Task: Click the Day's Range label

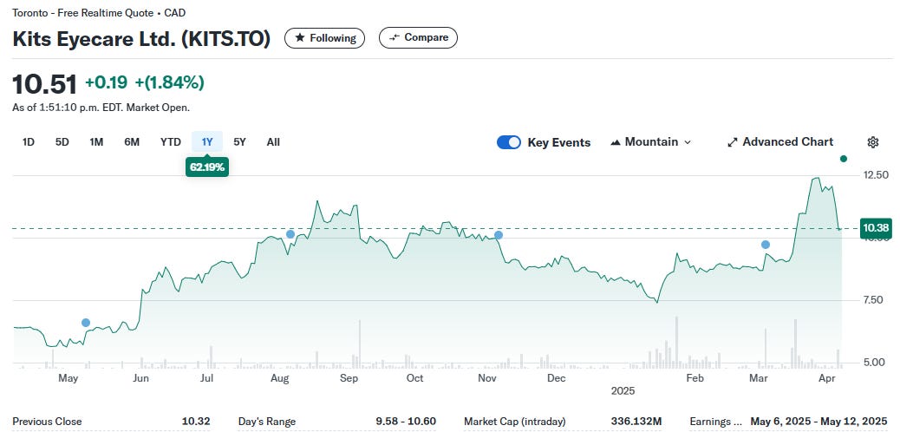Action: click(267, 422)
